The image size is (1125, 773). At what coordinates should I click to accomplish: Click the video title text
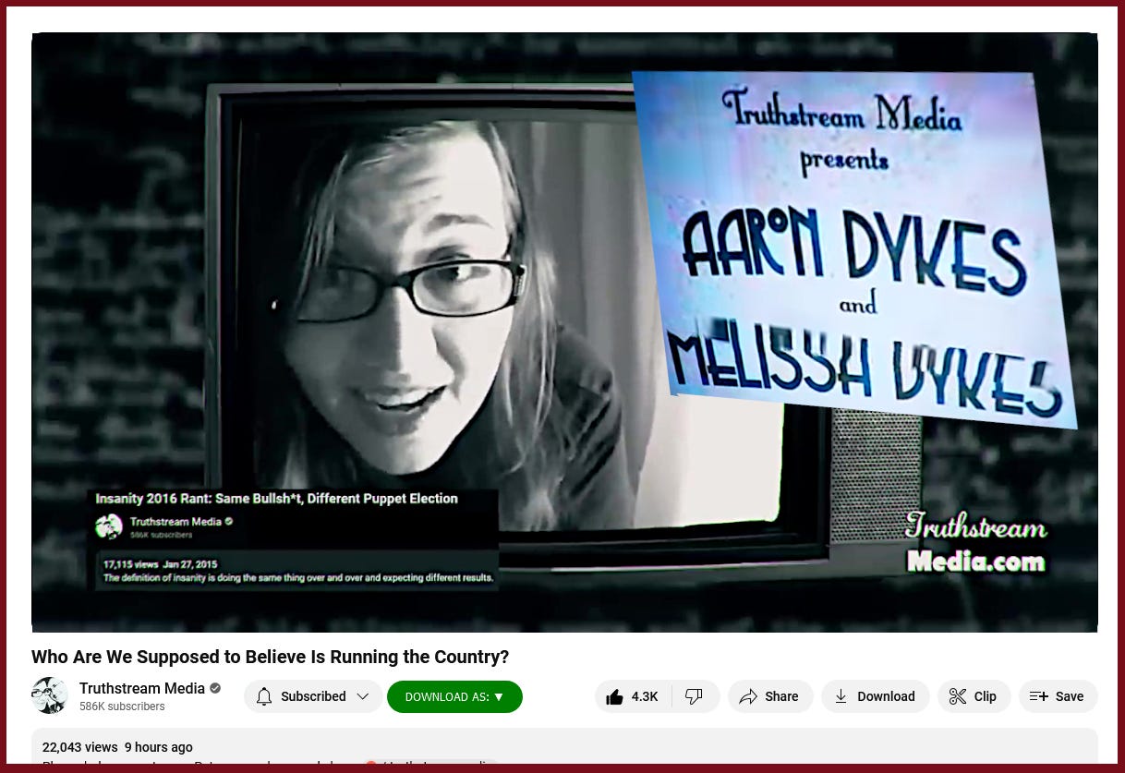(271, 657)
